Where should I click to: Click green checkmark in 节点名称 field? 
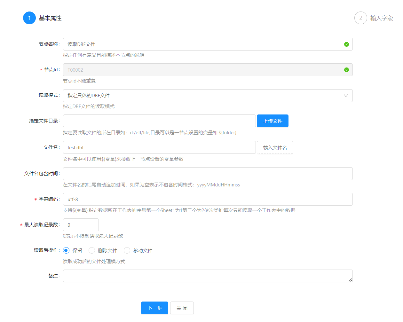(346, 44)
